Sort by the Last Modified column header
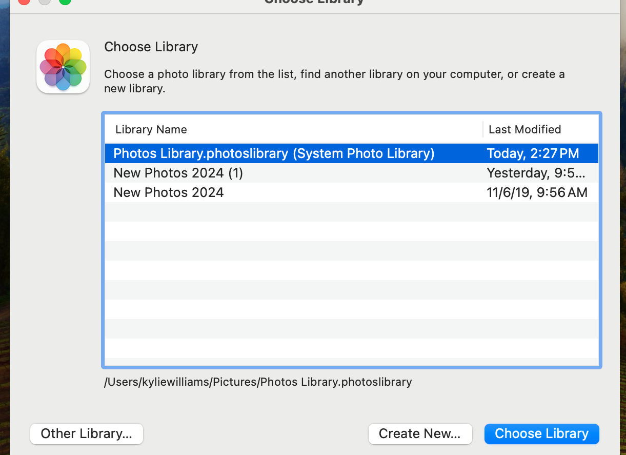The image size is (626, 455). 524,129
